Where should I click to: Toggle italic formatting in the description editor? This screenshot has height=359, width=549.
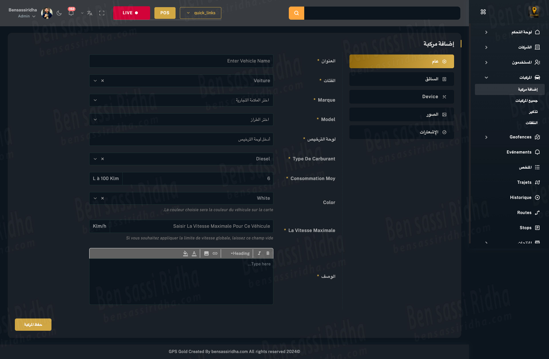(x=259, y=253)
